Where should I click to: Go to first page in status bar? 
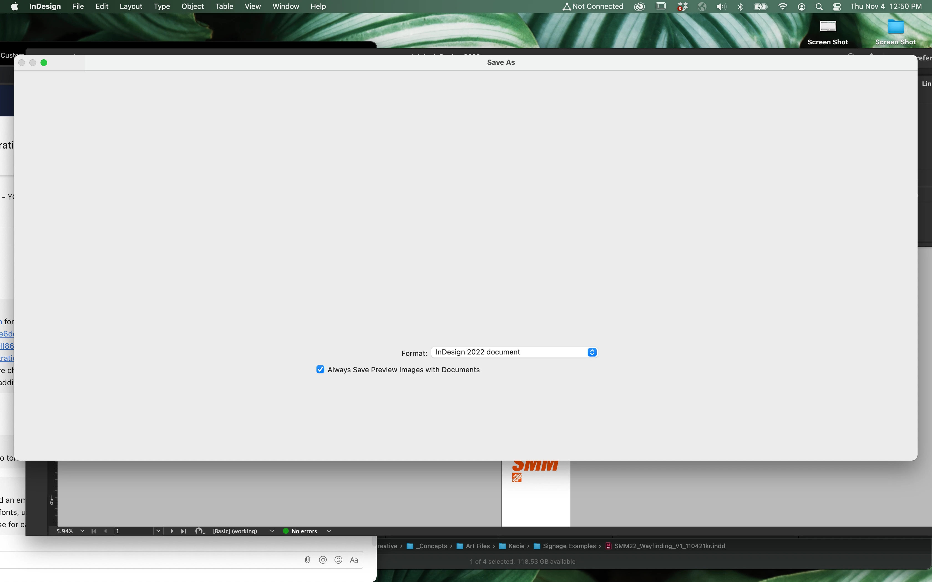tap(93, 531)
